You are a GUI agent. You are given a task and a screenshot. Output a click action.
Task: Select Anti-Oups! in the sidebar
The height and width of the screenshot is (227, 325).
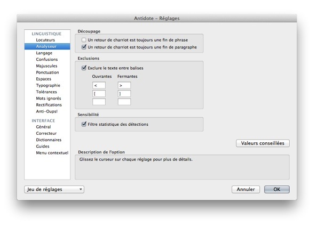[x=47, y=111]
